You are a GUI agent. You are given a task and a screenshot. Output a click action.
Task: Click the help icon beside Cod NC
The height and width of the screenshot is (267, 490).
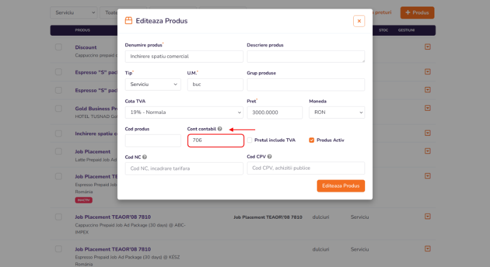click(x=145, y=157)
